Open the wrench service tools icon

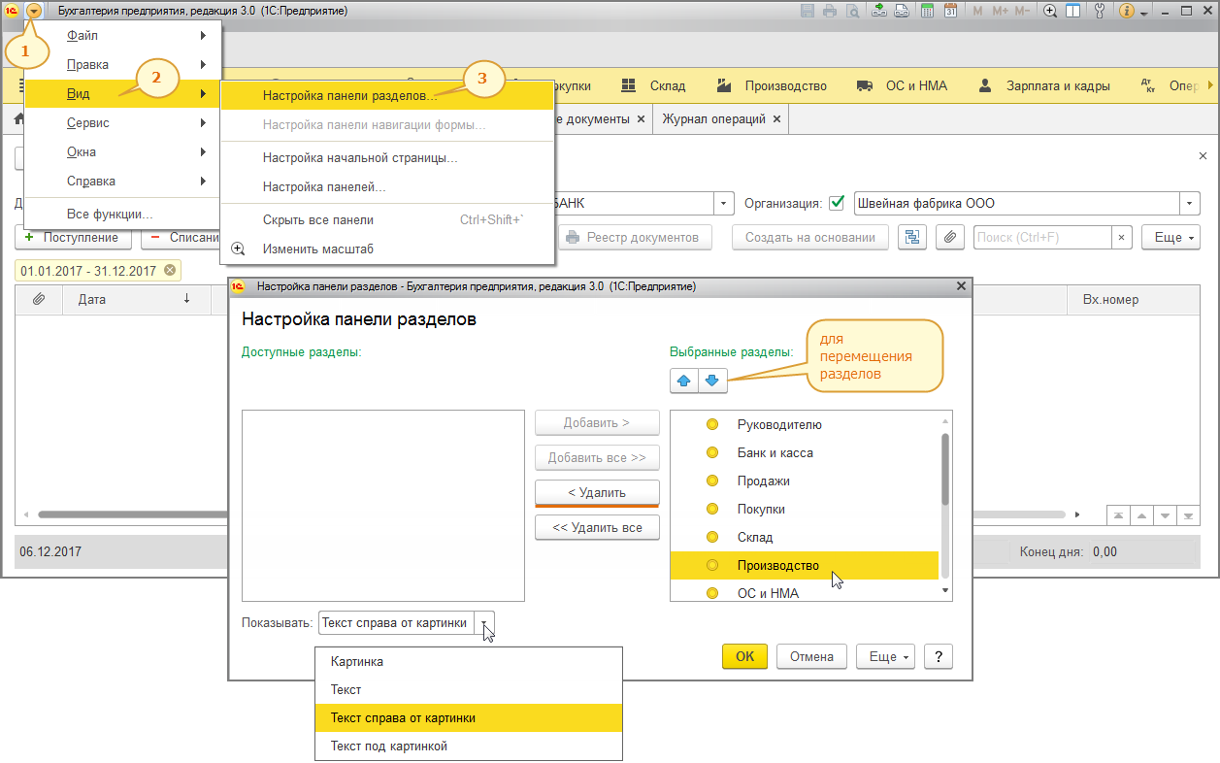click(1100, 11)
